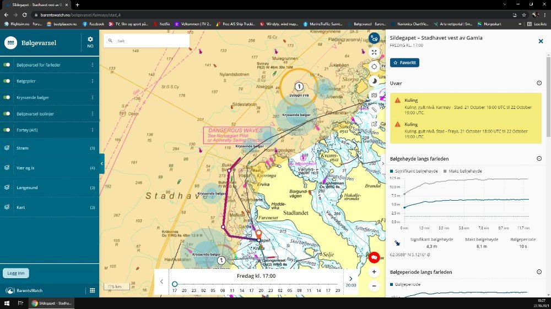Image resolution: width=551 pixels, height=309 pixels.
Task: Bookmark this page with star icon
Action: pos(524,15)
